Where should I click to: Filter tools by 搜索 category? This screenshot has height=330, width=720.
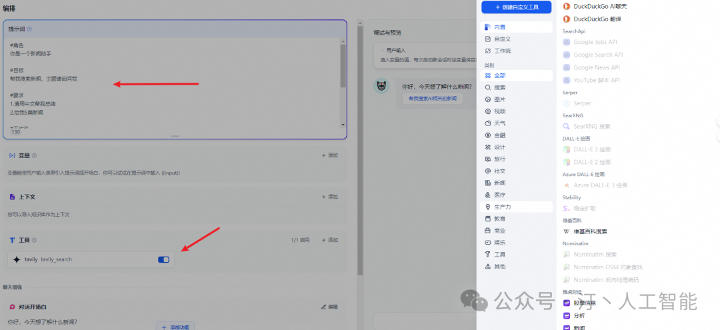coord(516,87)
